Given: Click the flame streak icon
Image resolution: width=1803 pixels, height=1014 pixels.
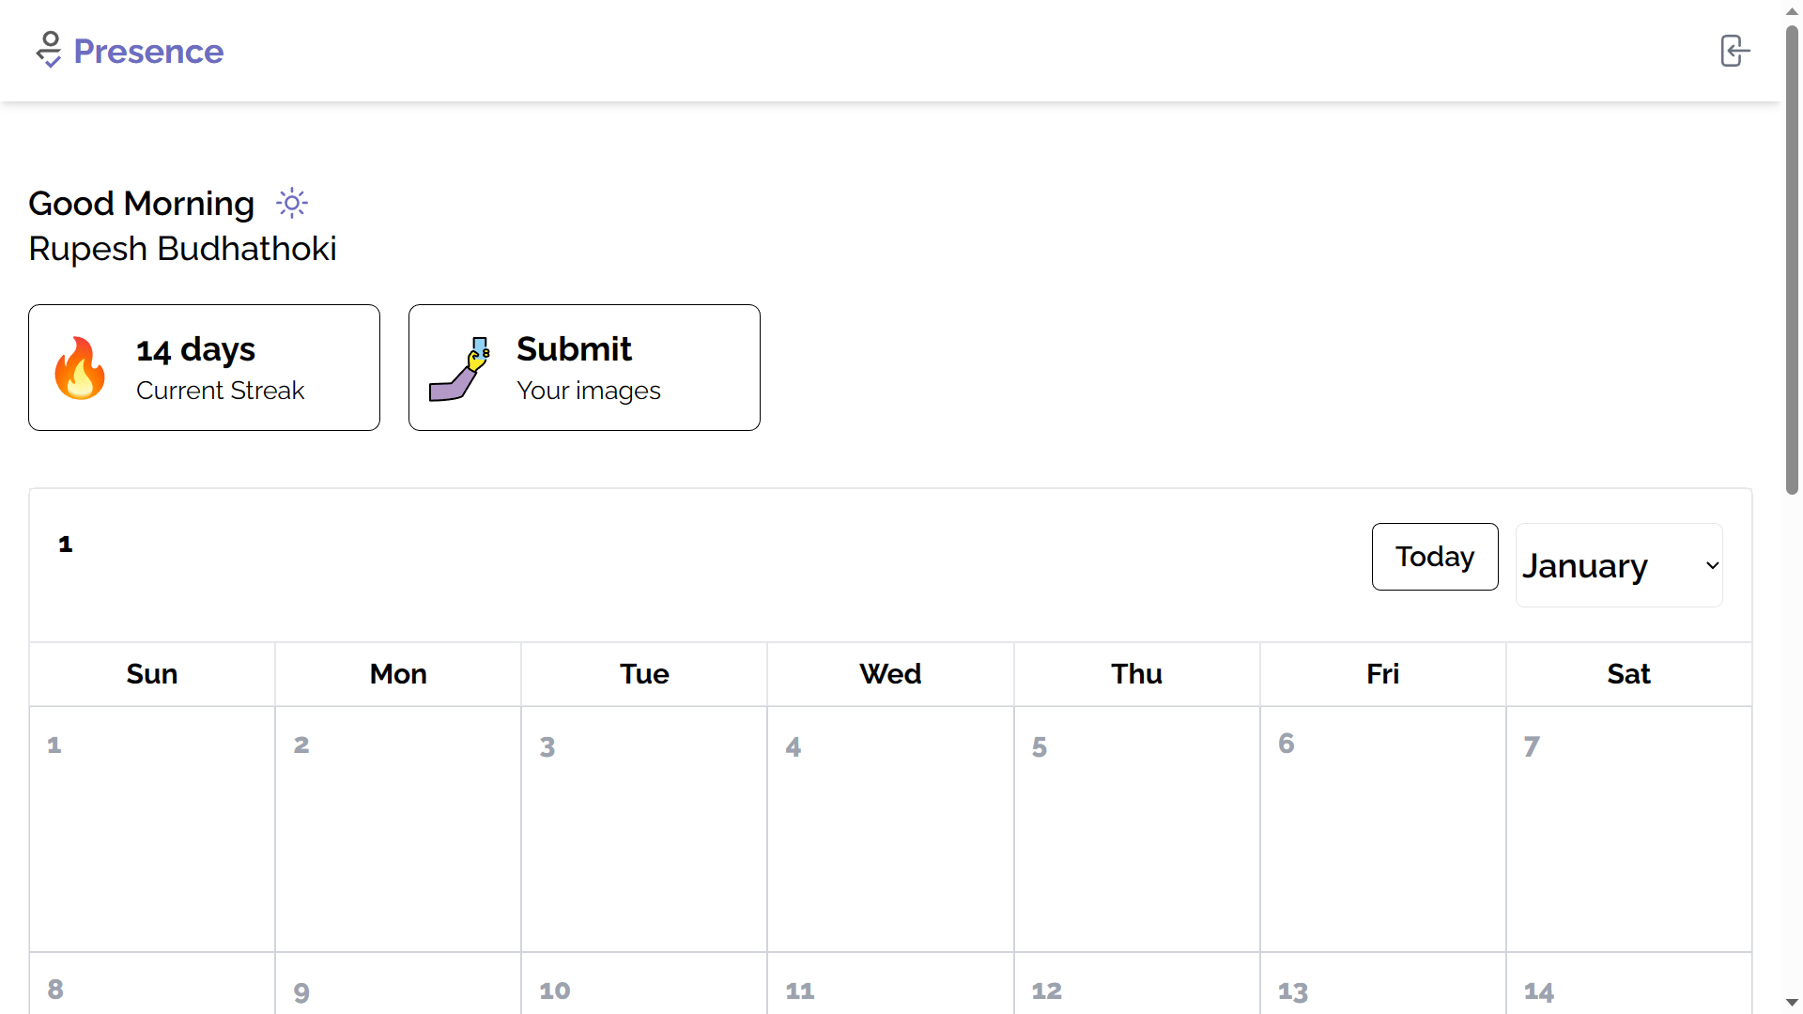Looking at the screenshot, I should [x=80, y=368].
